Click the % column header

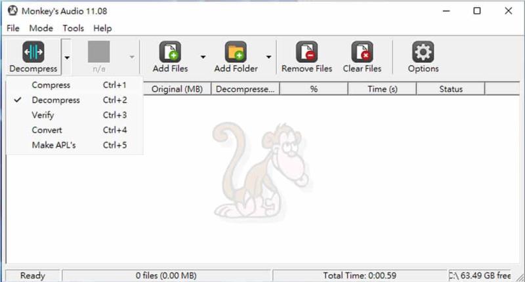pyautogui.click(x=314, y=89)
